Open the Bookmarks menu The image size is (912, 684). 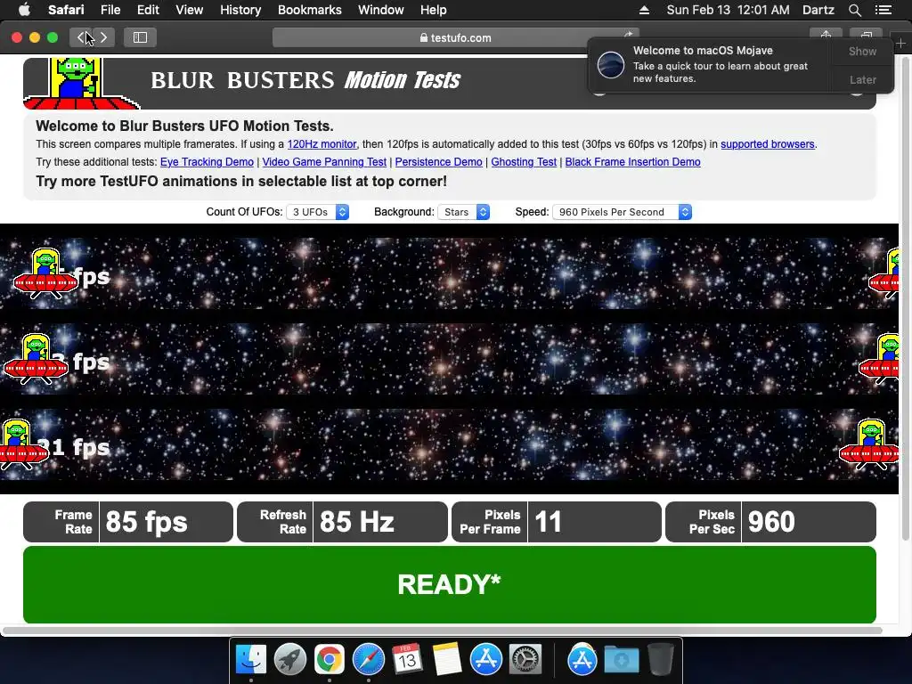pos(309,10)
